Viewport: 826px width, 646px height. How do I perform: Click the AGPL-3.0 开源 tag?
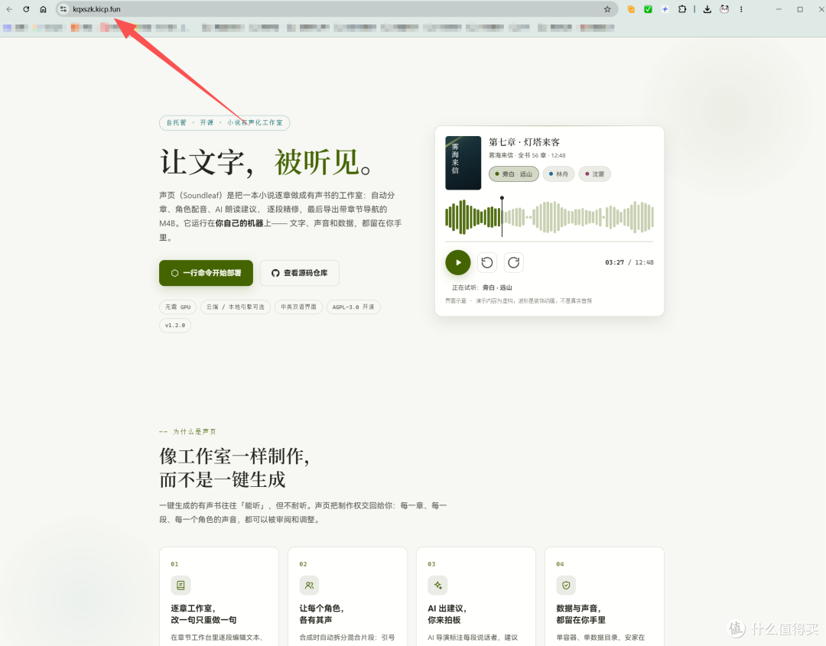coord(353,307)
